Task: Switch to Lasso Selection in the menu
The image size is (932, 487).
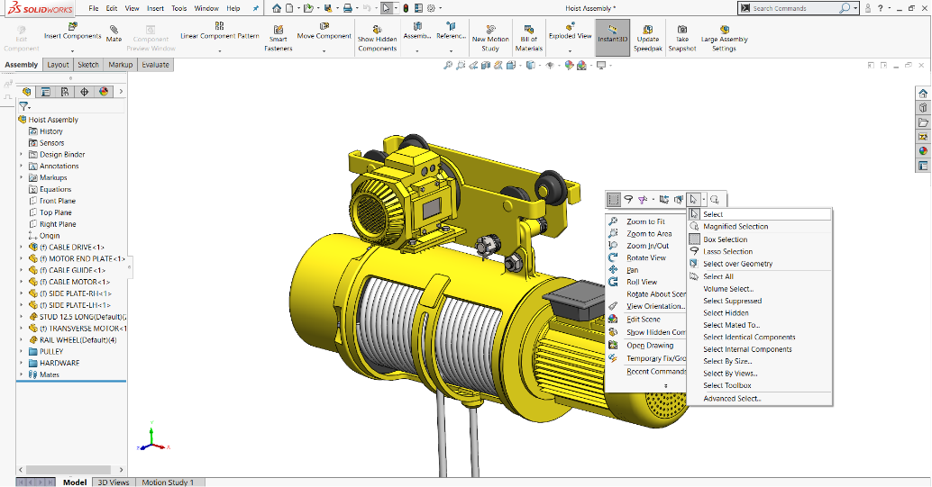Action: click(727, 252)
